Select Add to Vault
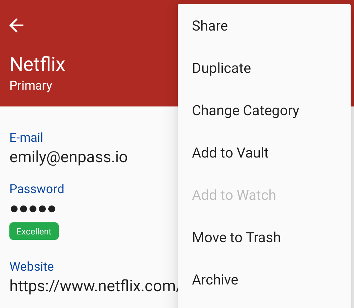Screen dimensions: 354x308 [264, 152]
